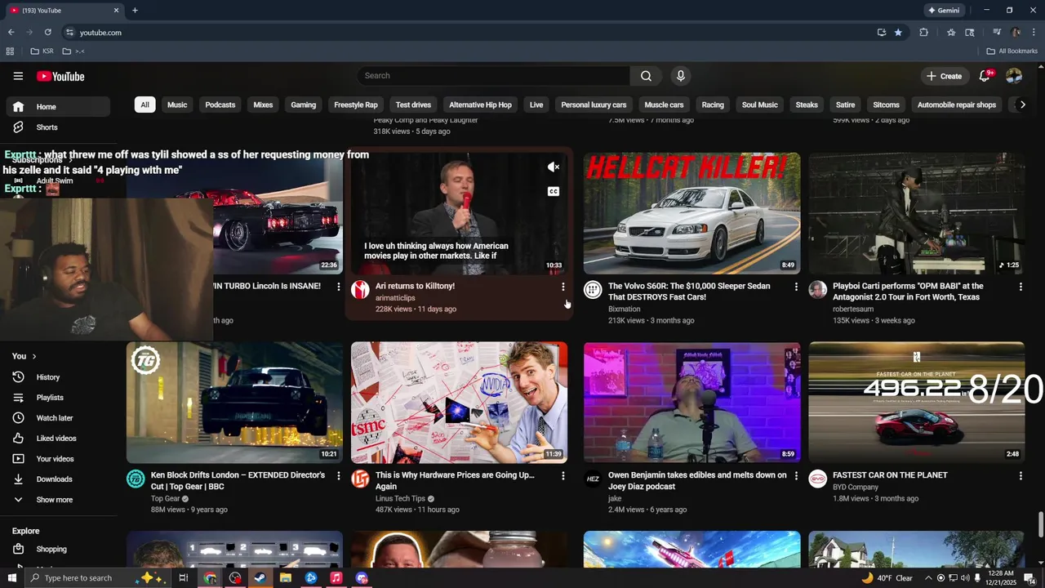Open Top Gear channel avatar
This screenshot has height=588, width=1045.
(136, 479)
